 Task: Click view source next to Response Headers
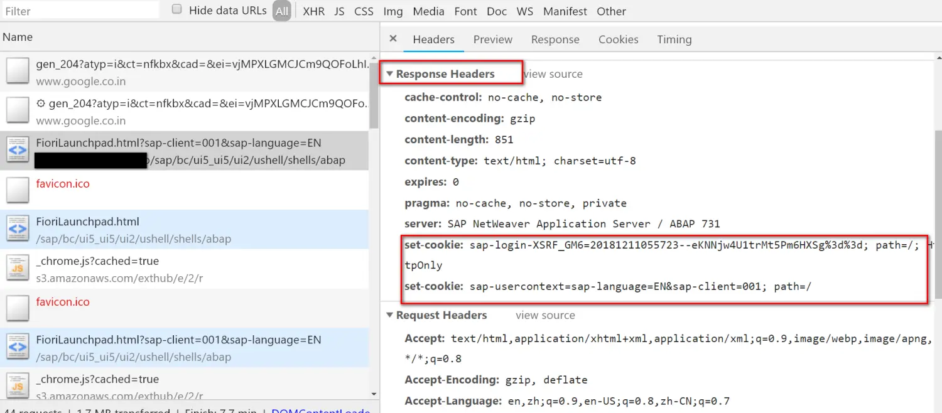click(x=553, y=74)
